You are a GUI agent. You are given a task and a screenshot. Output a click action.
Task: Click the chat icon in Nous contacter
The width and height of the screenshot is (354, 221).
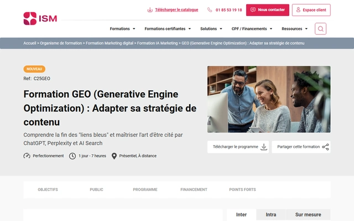click(253, 10)
